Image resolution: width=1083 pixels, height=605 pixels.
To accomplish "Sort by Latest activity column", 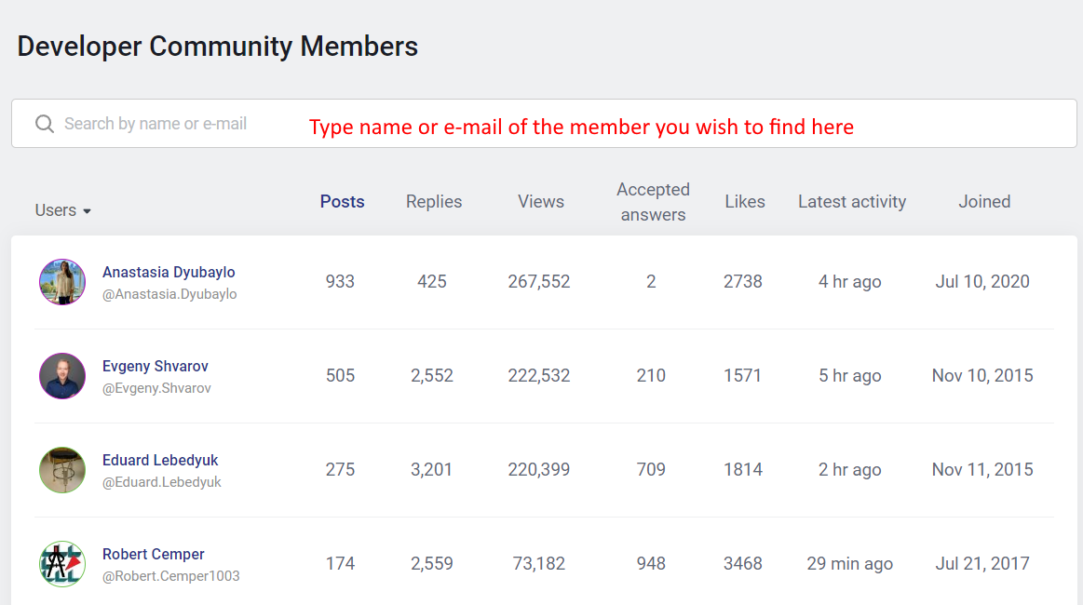I will click(x=852, y=202).
